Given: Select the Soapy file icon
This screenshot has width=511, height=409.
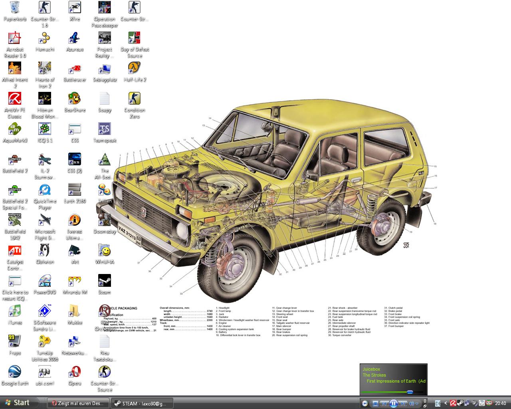Looking at the screenshot, I should tap(105, 103).
